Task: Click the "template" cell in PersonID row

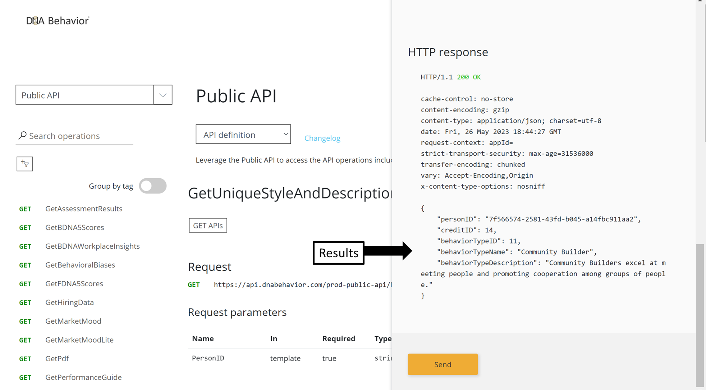Action: click(x=285, y=358)
